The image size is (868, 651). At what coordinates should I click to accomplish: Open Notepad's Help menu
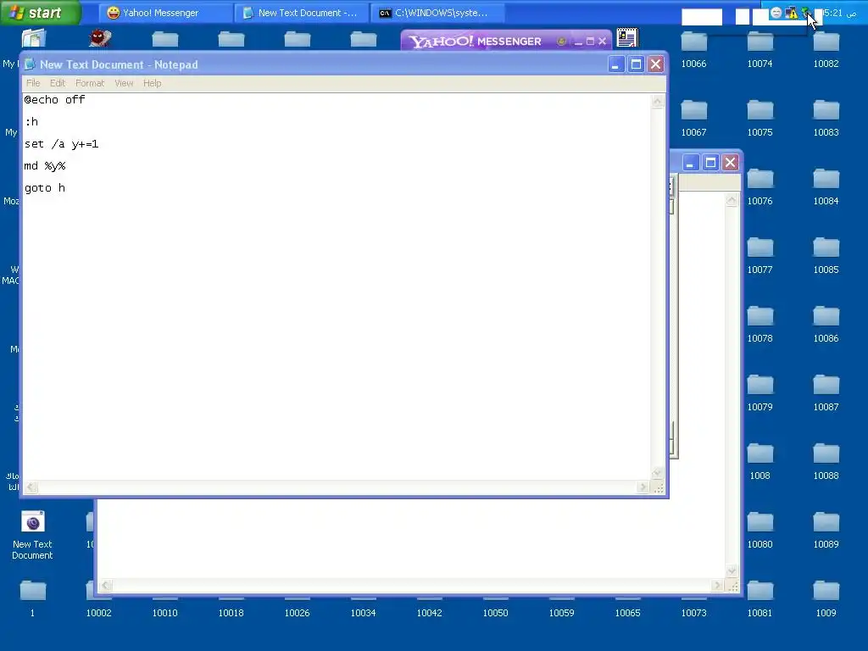coord(153,83)
